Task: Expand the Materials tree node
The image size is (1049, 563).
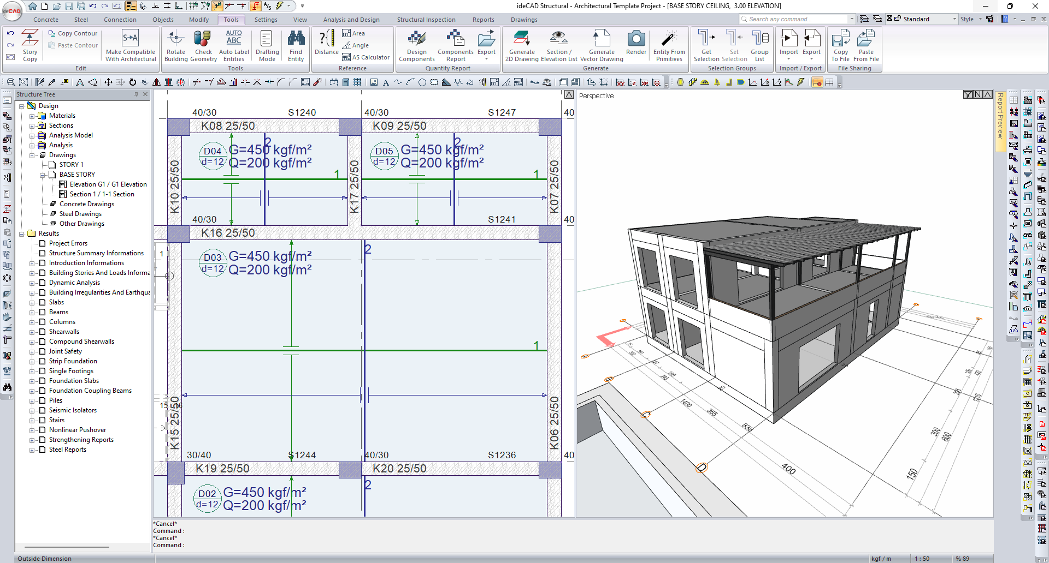Action: click(x=32, y=116)
